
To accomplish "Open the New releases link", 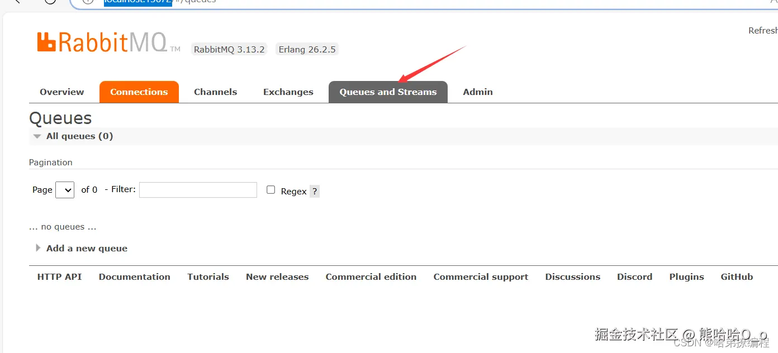I will 277,277.
